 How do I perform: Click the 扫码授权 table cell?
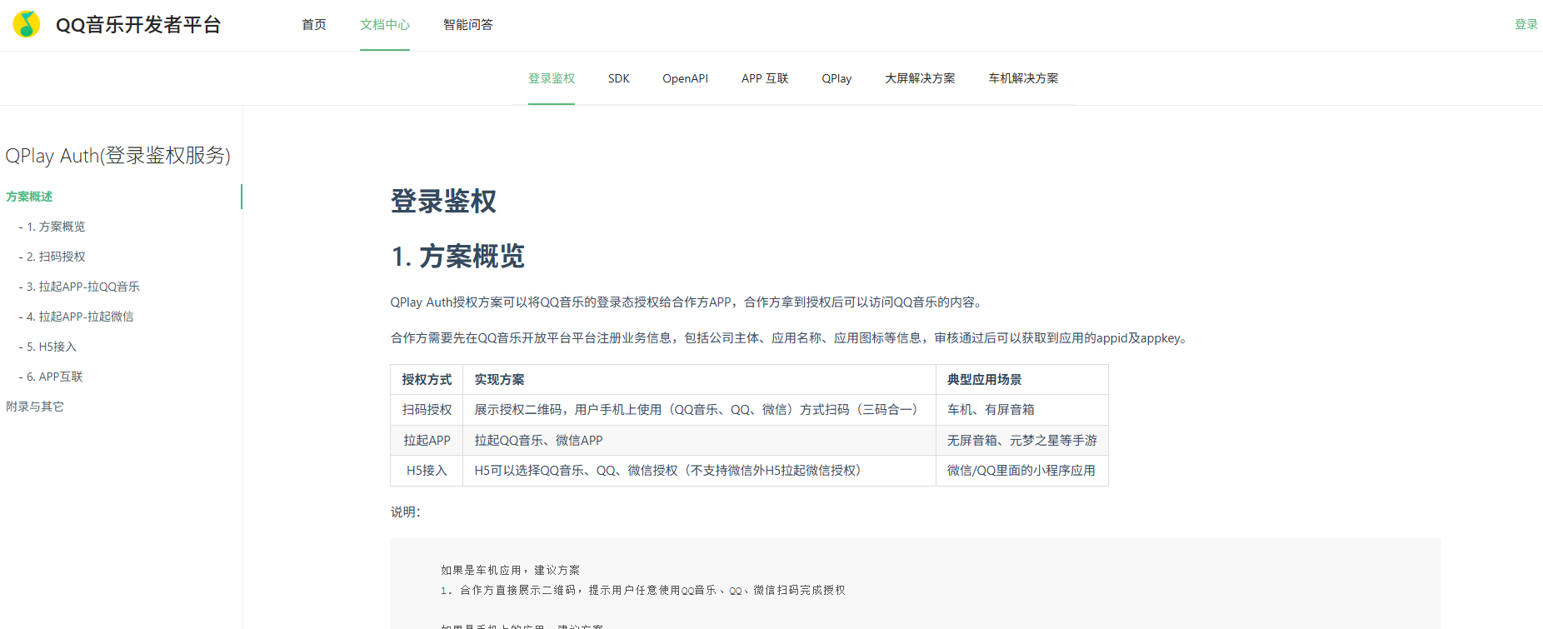coord(427,410)
